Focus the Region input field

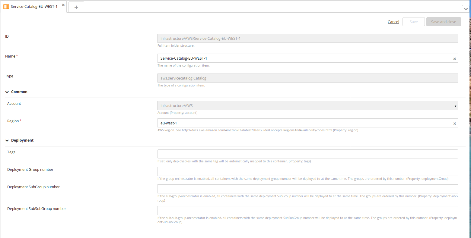[304, 123]
